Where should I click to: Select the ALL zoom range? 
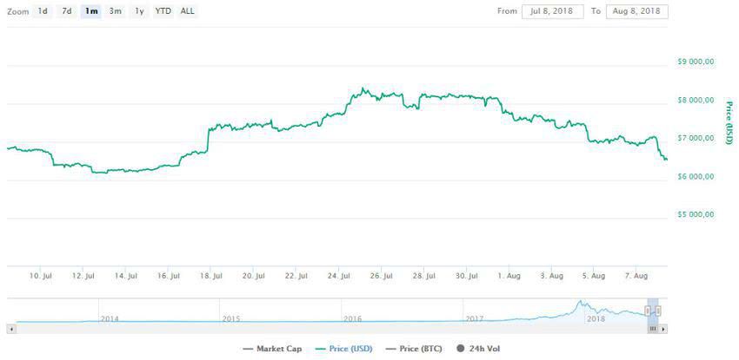coord(187,11)
